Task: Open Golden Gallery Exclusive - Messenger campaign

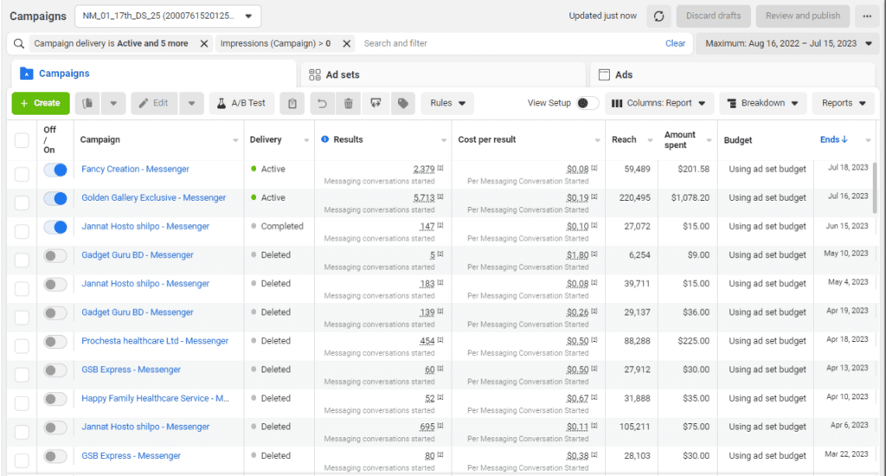Action: tap(154, 198)
